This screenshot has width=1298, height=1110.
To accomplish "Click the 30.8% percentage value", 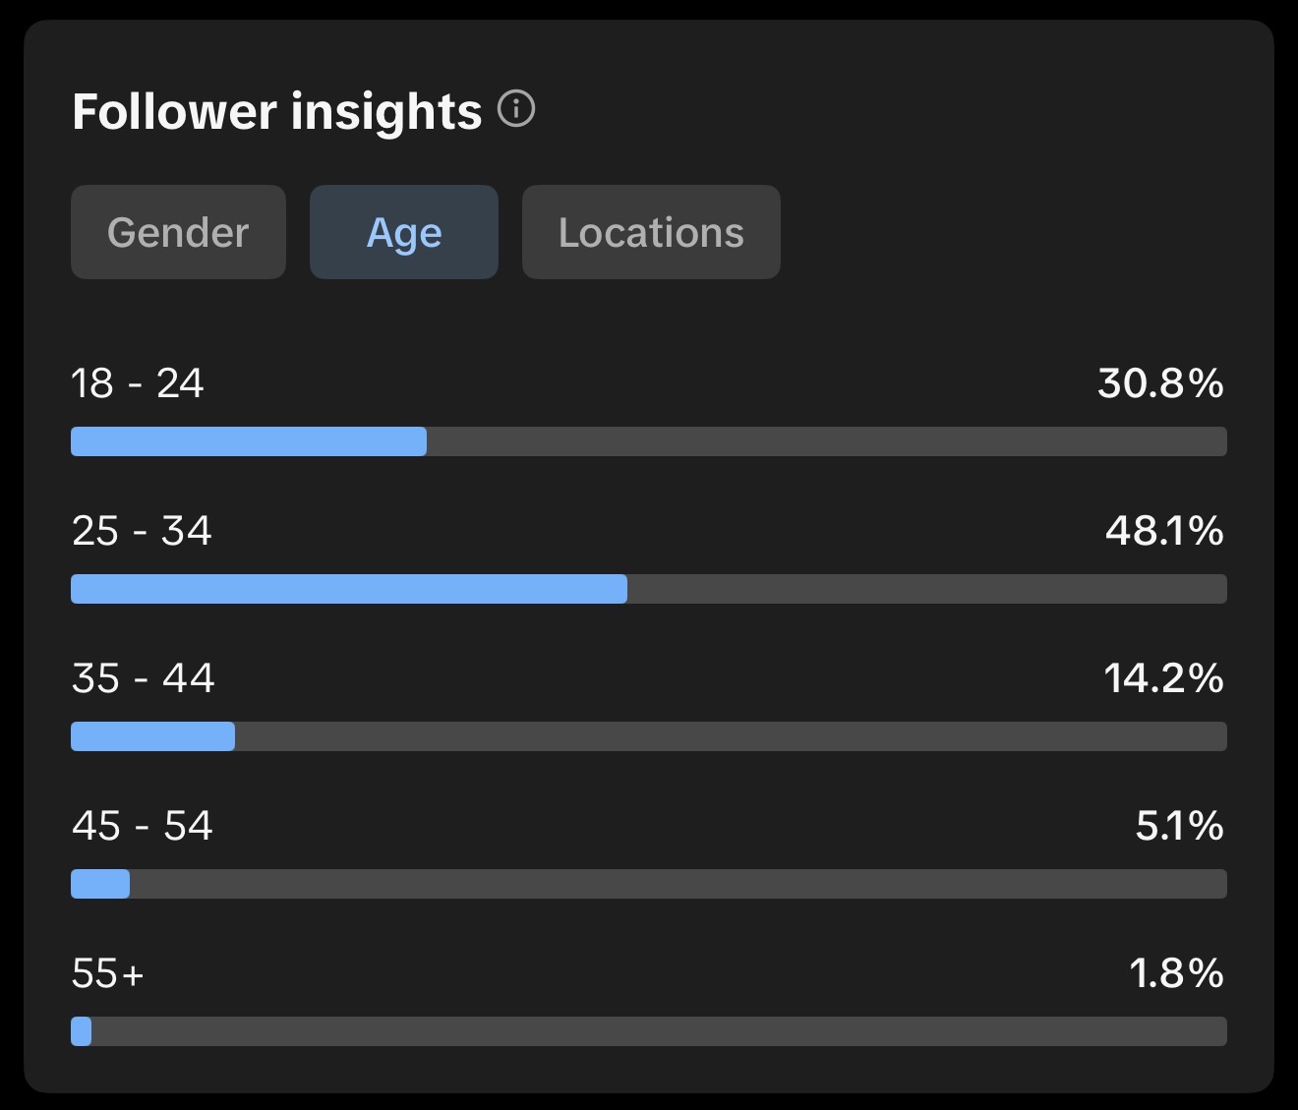I will pos(1160,383).
